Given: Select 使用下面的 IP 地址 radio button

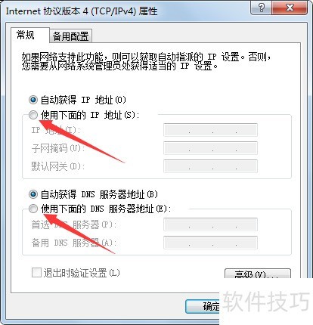Looking at the screenshot, I should coord(33,115).
